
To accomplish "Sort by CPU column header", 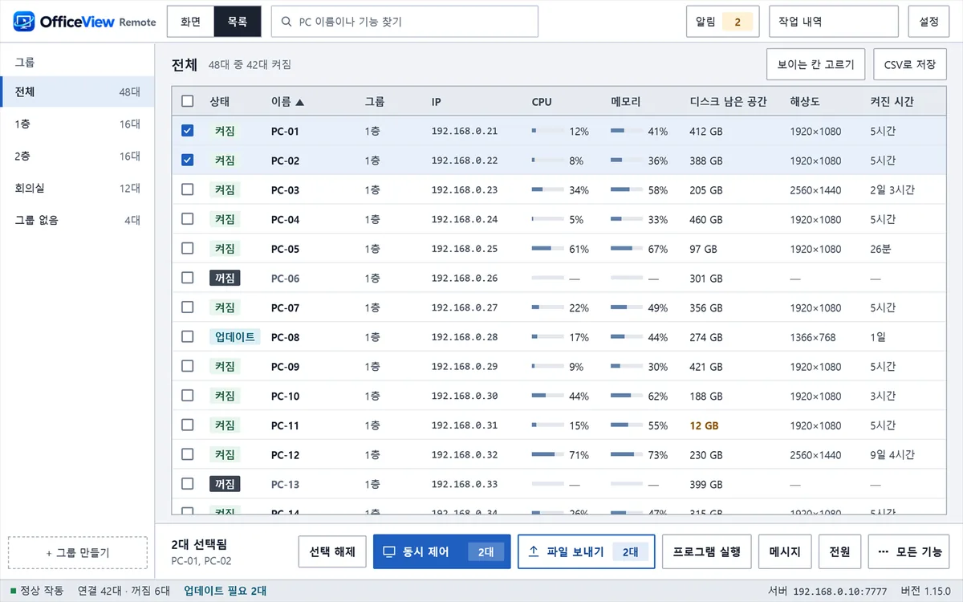I will (542, 102).
